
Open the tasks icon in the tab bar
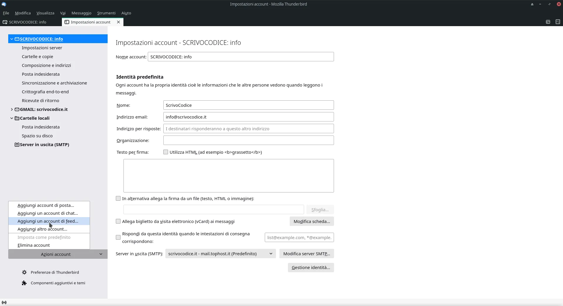coord(558,22)
